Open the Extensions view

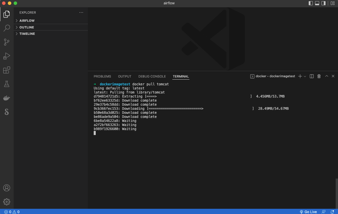point(7,70)
